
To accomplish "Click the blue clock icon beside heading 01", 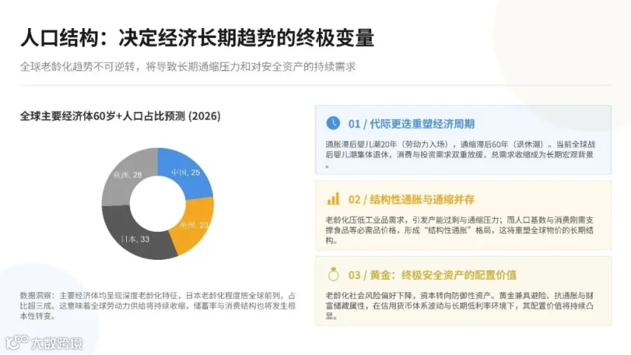I will [333, 123].
